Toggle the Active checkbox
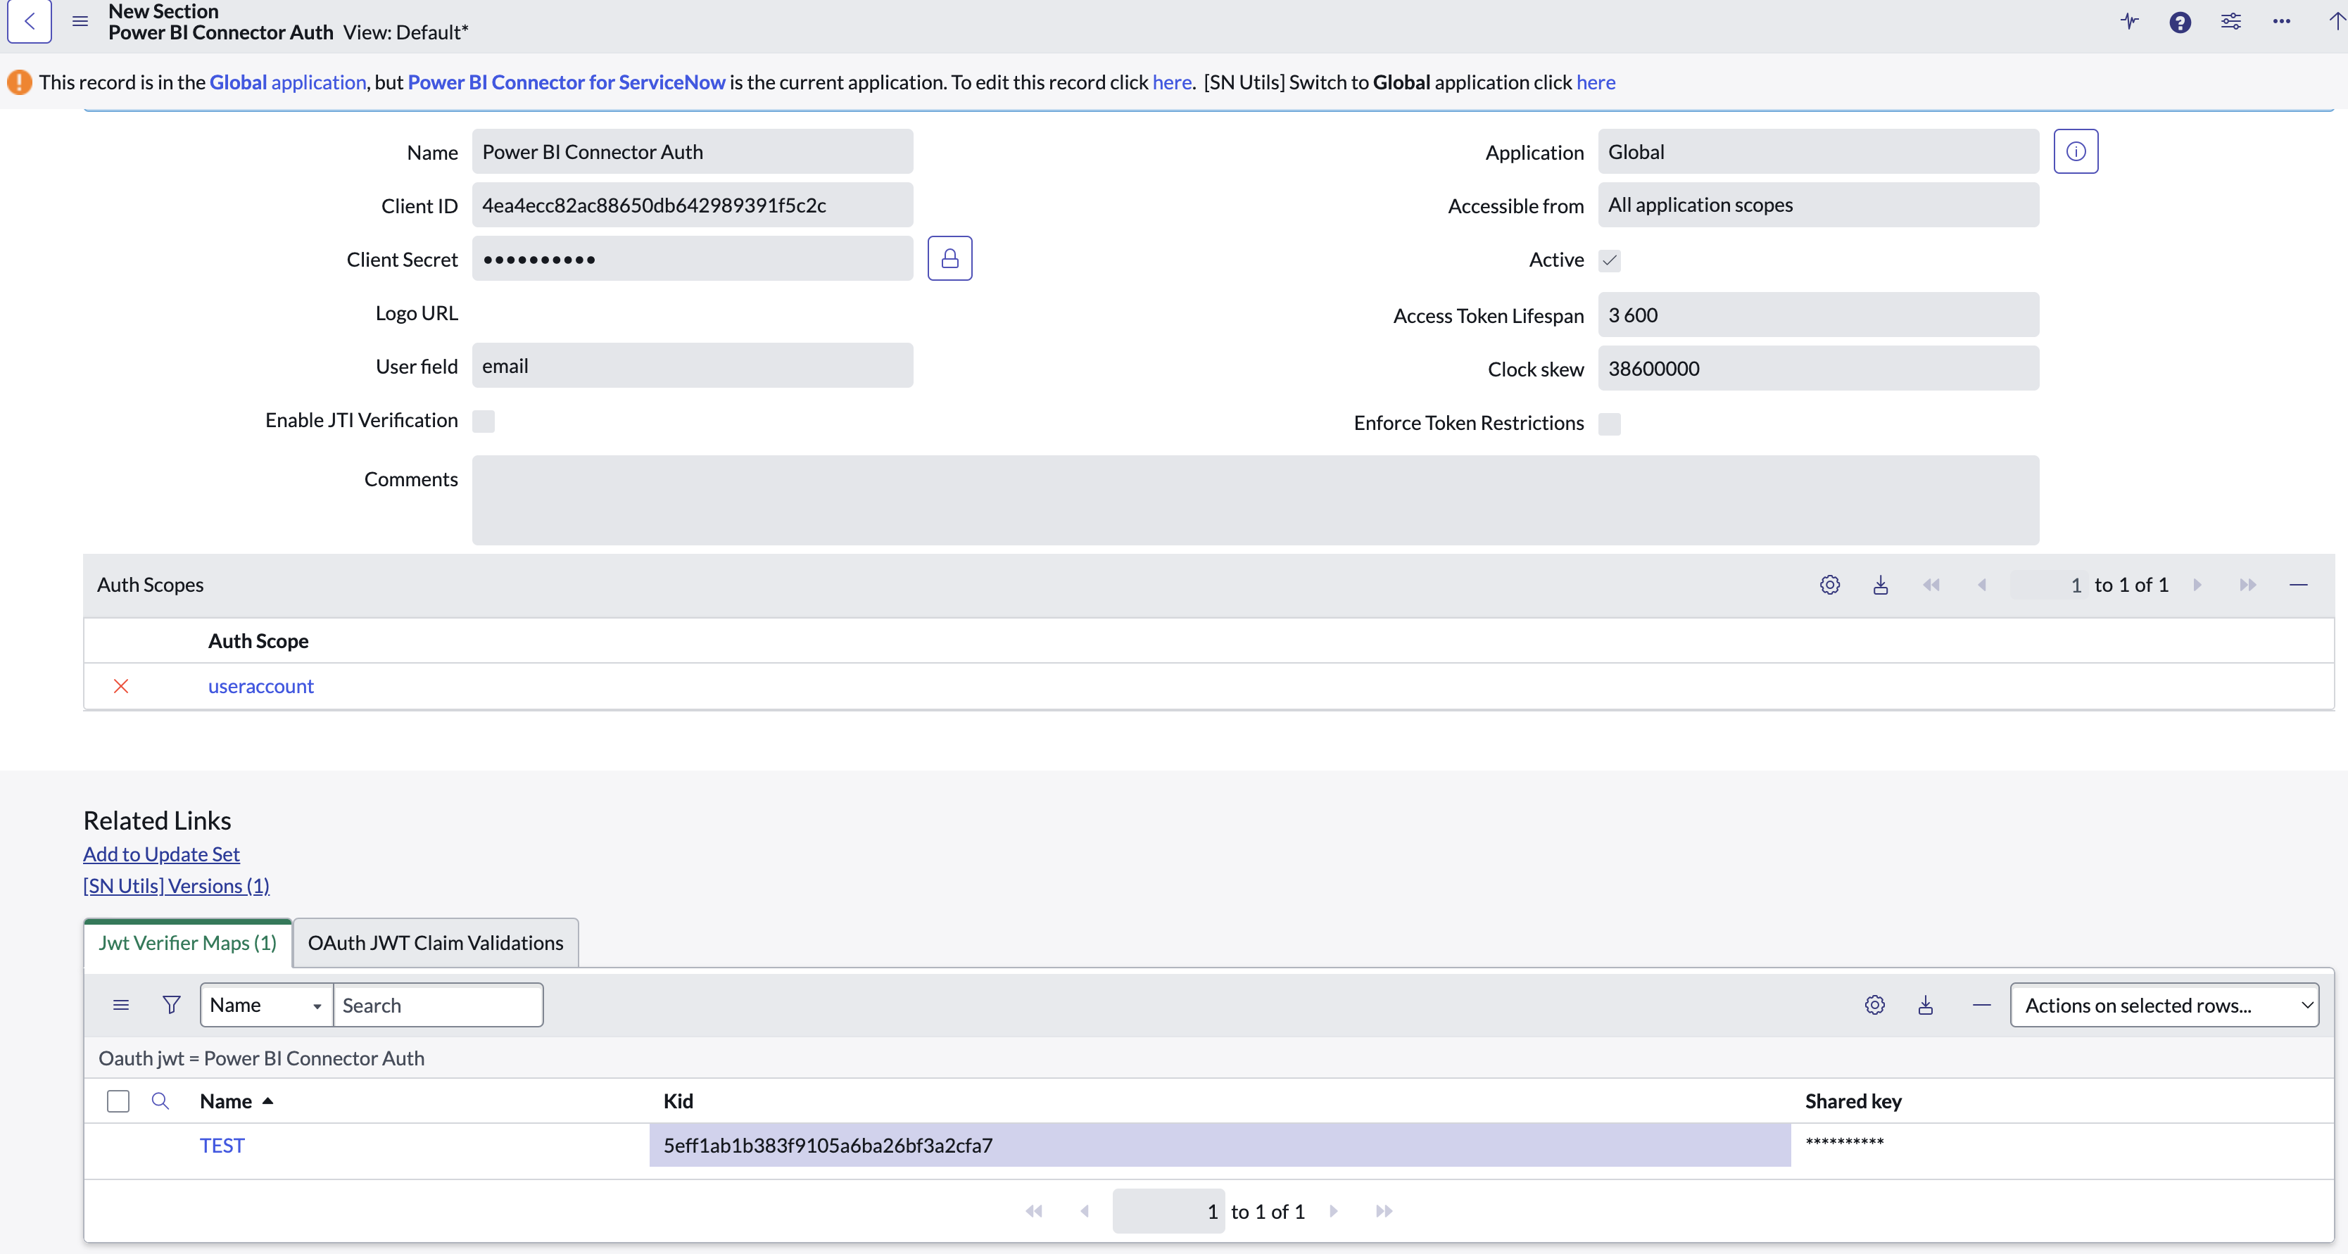The width and height of the screenshot is (2348, 1254). pos(1610,260)
